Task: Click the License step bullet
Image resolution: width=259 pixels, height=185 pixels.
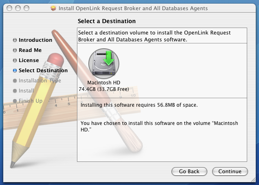Action: [15, 60]
